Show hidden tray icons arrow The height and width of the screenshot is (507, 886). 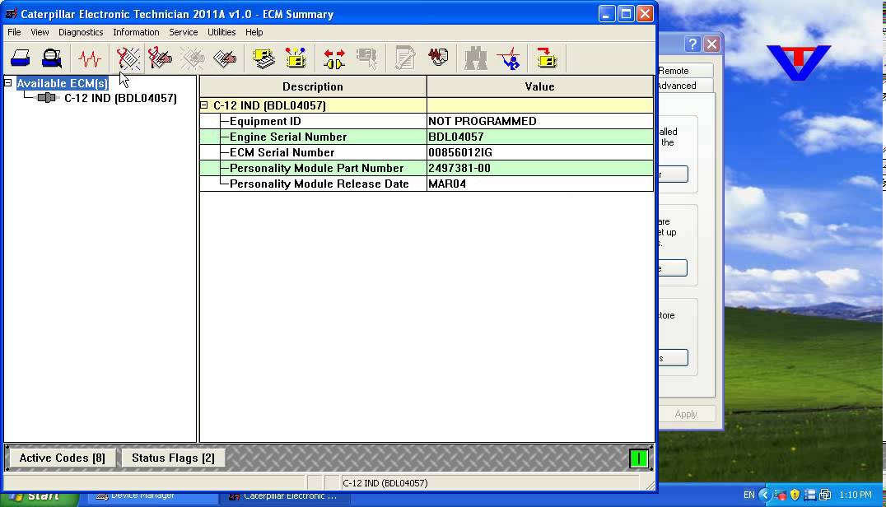tap(764, 495)
